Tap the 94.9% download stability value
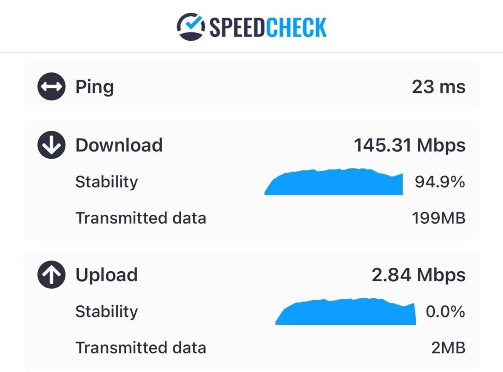503x372 pixels. (440, 182)
